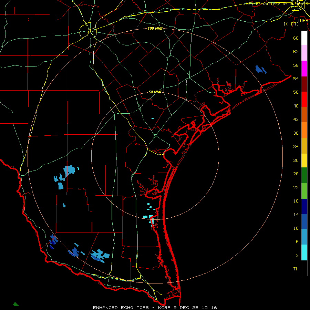Click the blue echo northeast near the coast
Image resolution: width=310 pixels, height=310 pixels.
(x=261, y=69)
